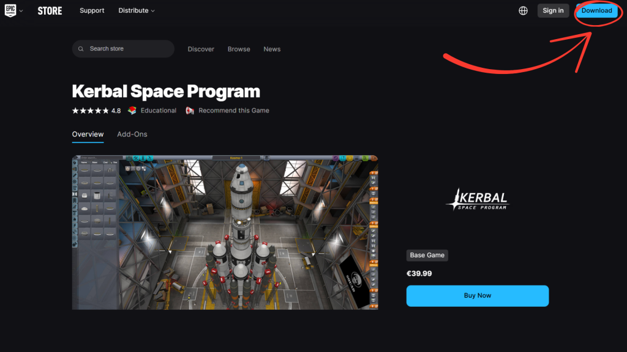This screenshot has height=352, width=627.
Task: Click the Recommend this Game icon
Action: pyautogui.click(x=190, y=111)
